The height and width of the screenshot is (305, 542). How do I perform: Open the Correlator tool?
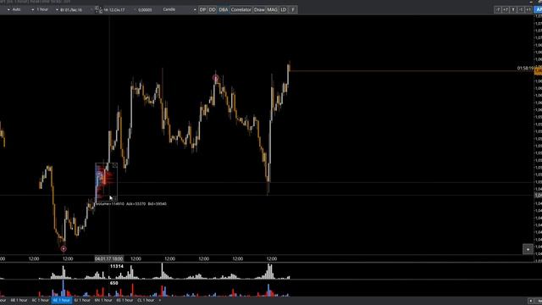tap(241, 9)
